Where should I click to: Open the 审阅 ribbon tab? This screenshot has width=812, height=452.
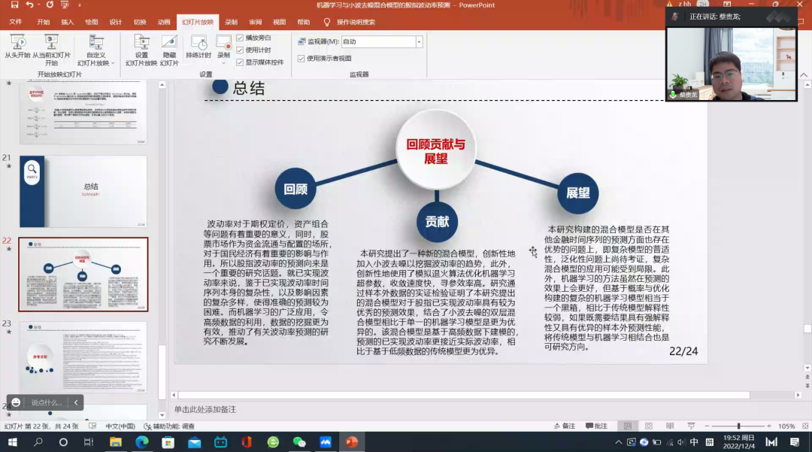256,22
